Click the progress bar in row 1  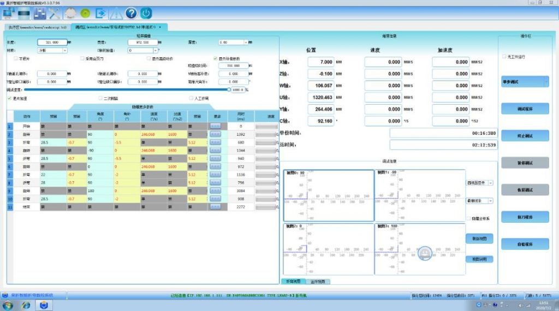[266, 127]
